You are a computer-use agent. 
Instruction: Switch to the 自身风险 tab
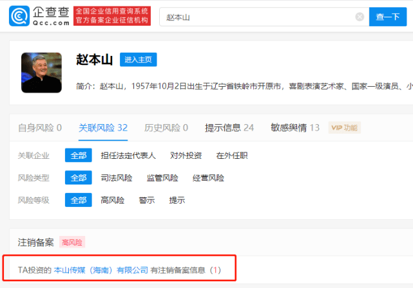[40, 127]
